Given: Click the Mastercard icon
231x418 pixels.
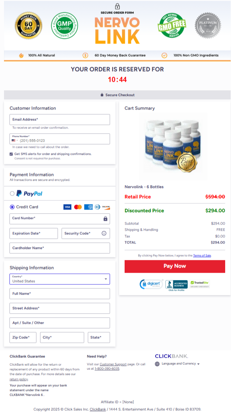Looking at the screenshot, I should click(78, 207).
